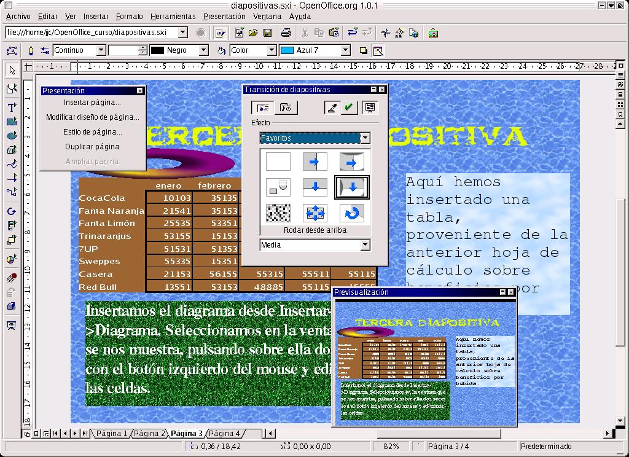Open the Negro line color dropdown

click(x=204, y=50)
